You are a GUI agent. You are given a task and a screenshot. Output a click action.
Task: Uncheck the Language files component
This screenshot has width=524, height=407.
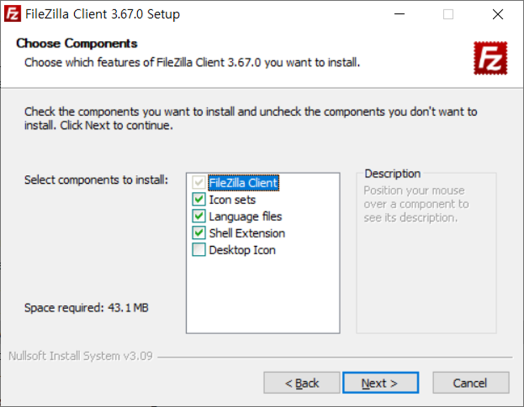200,216
